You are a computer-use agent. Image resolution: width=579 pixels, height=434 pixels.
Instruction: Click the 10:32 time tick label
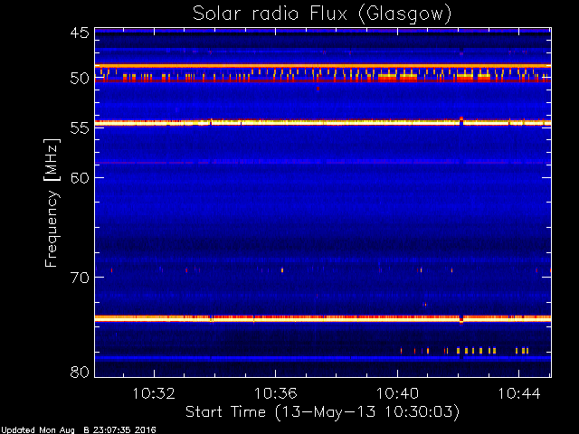pos(153,393)
